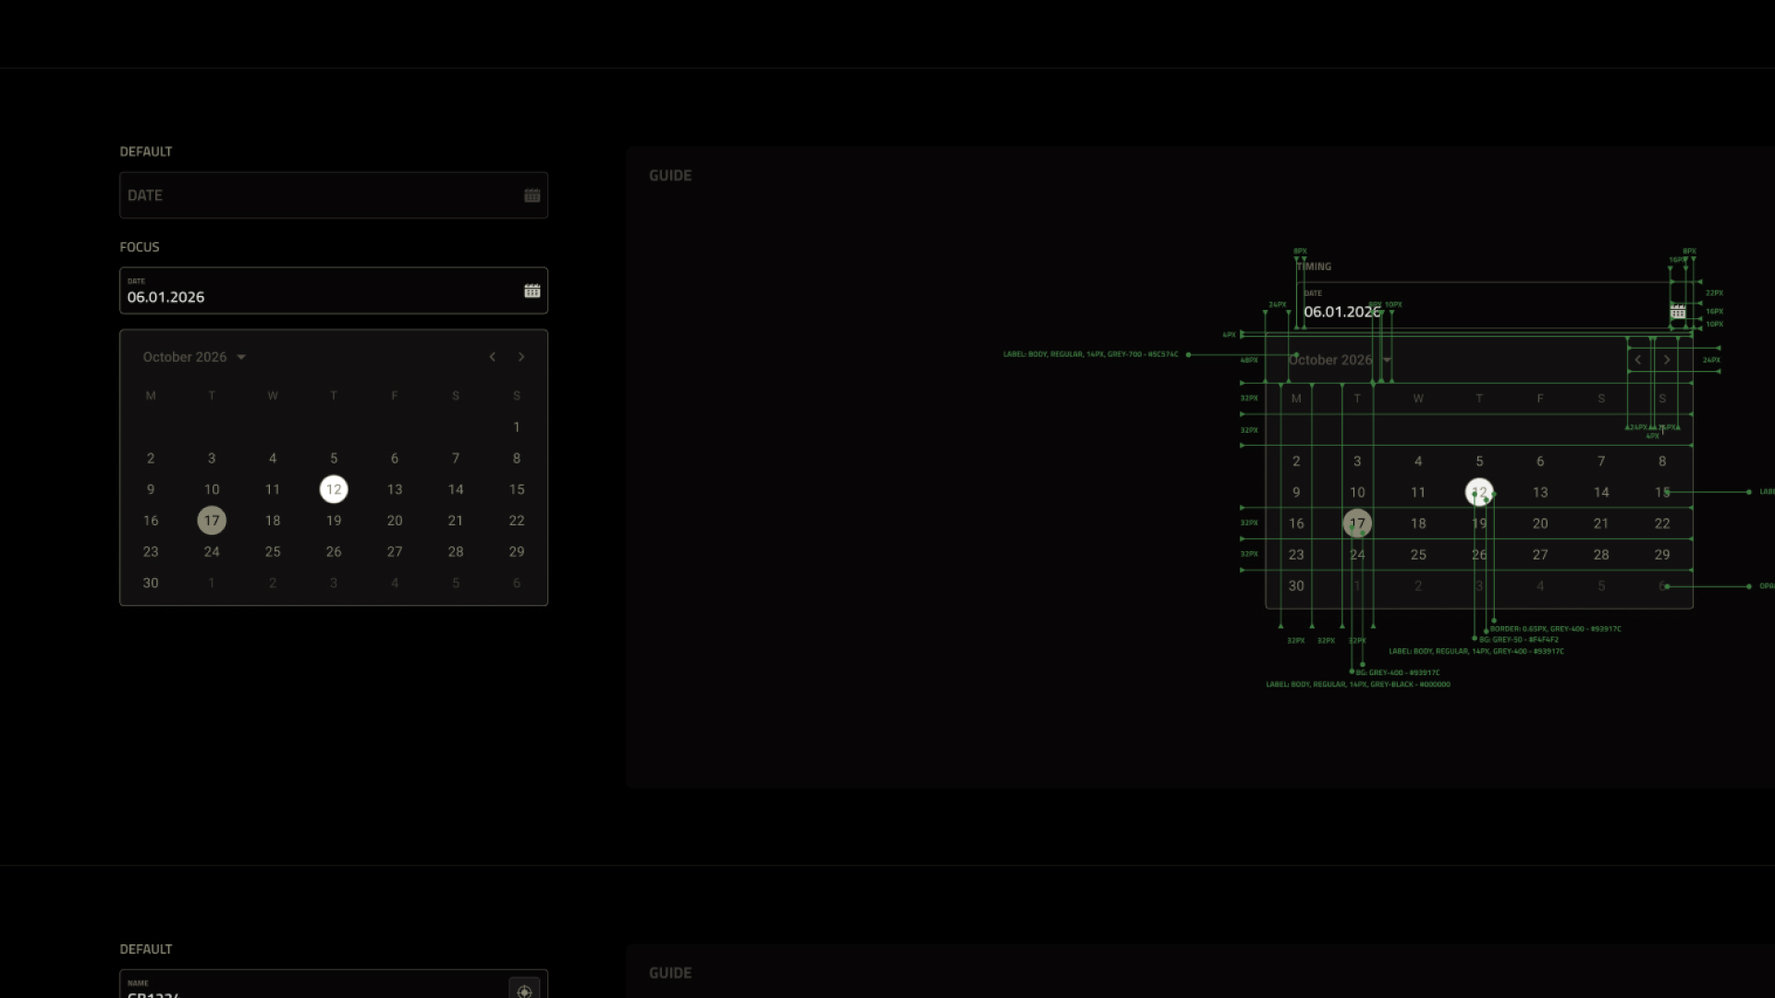Select October 2 in left calendar
1775x998 pixels.
coord(151,459)
